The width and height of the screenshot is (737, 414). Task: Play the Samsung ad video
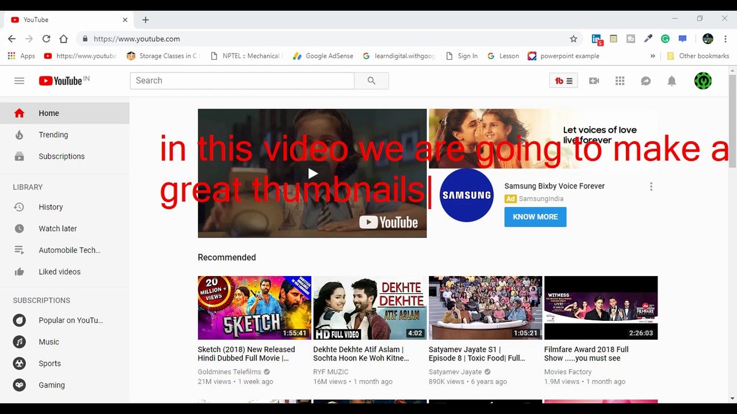[x=312, y=173]
